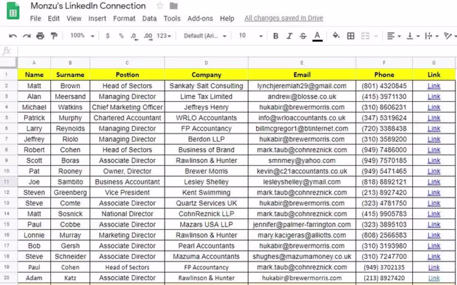This screenshot has height=285, width=457.
Task: Open the File menu
Action: click(x=36, y=18)
